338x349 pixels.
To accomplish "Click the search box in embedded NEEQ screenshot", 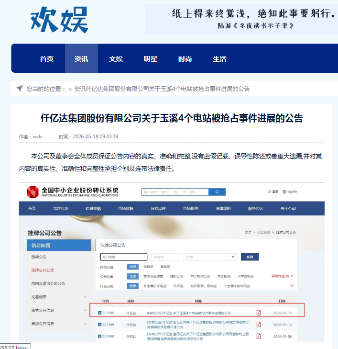I will 175,192.
